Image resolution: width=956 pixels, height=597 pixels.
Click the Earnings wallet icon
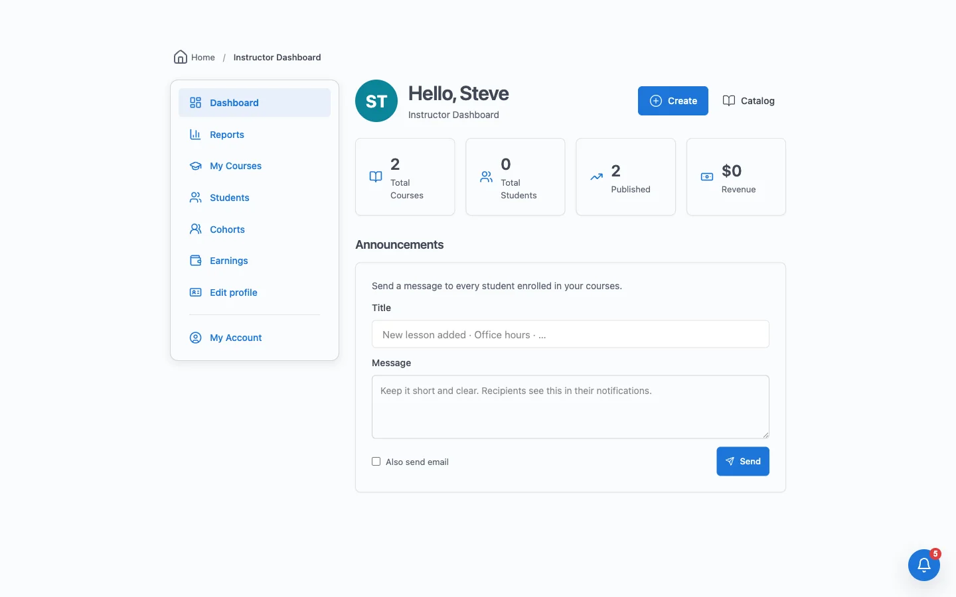(x=195, y=261)
